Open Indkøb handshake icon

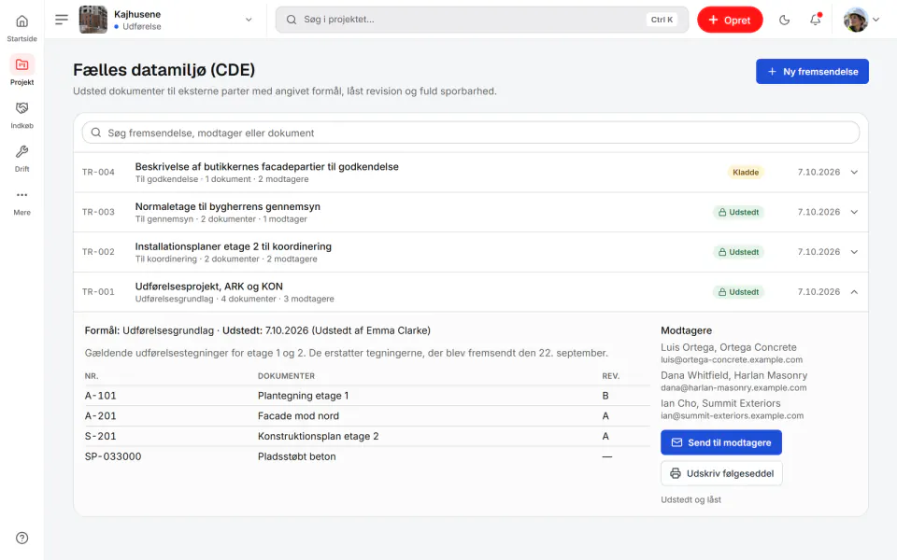21,108
